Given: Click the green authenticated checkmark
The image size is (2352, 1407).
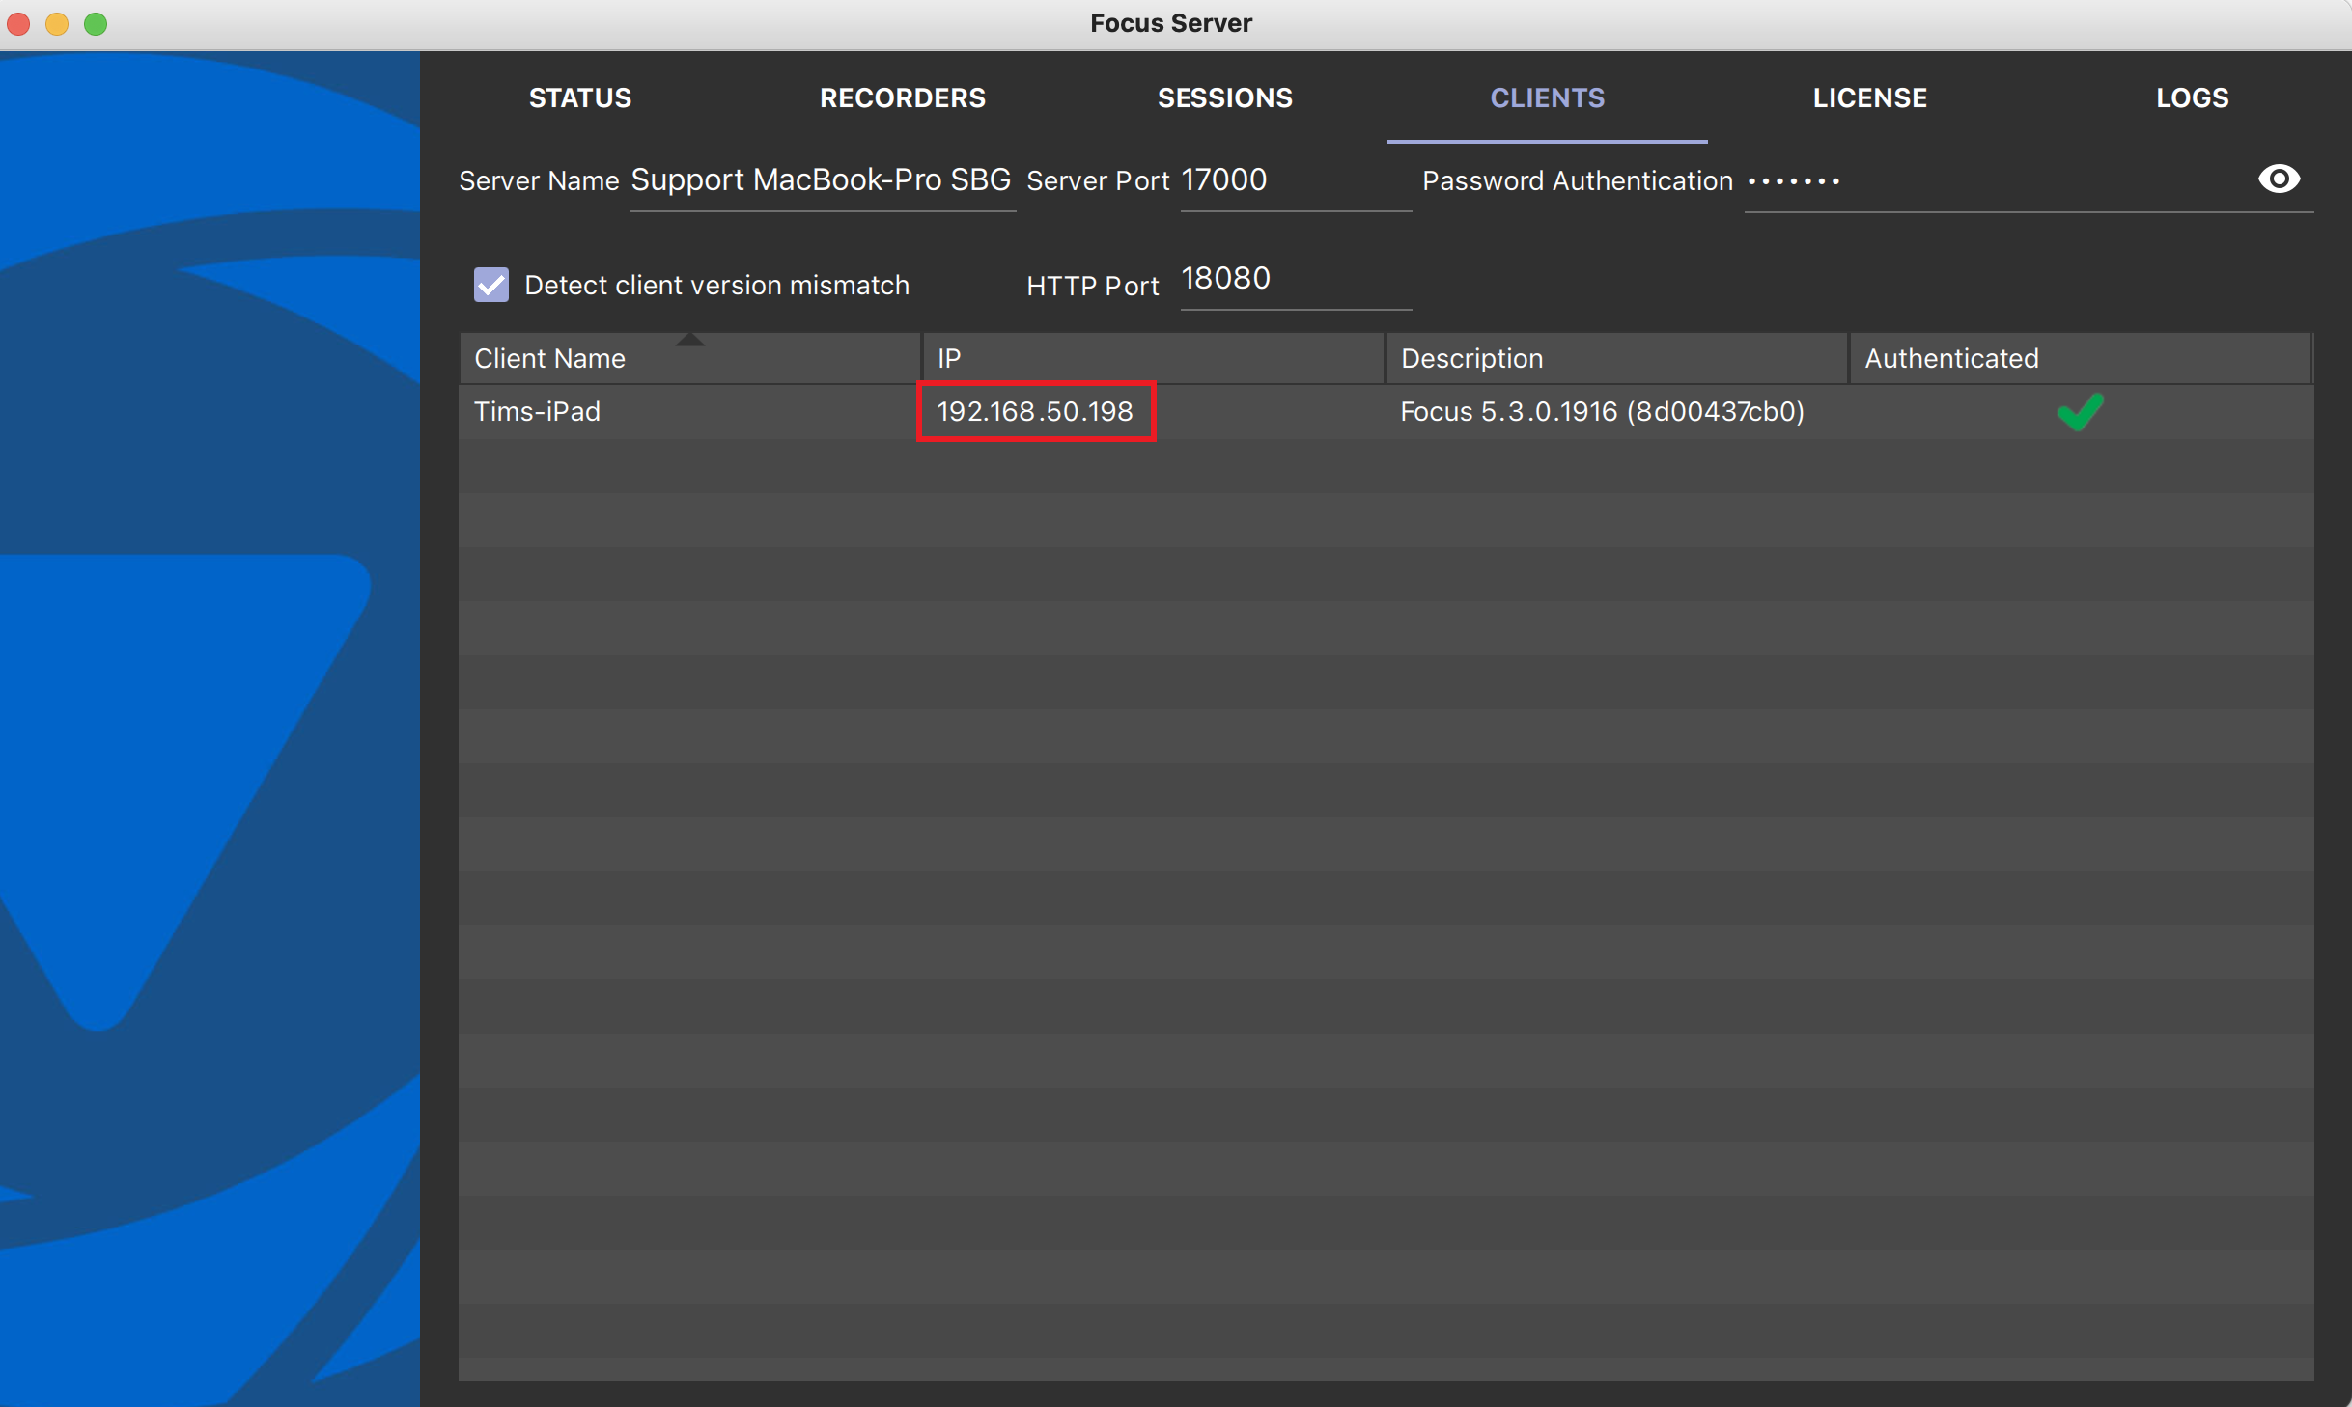Looking at the screenshot, I should 2080,412.
